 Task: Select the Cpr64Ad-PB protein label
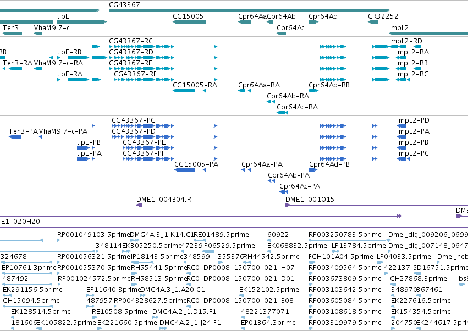[x=329, y=164]
